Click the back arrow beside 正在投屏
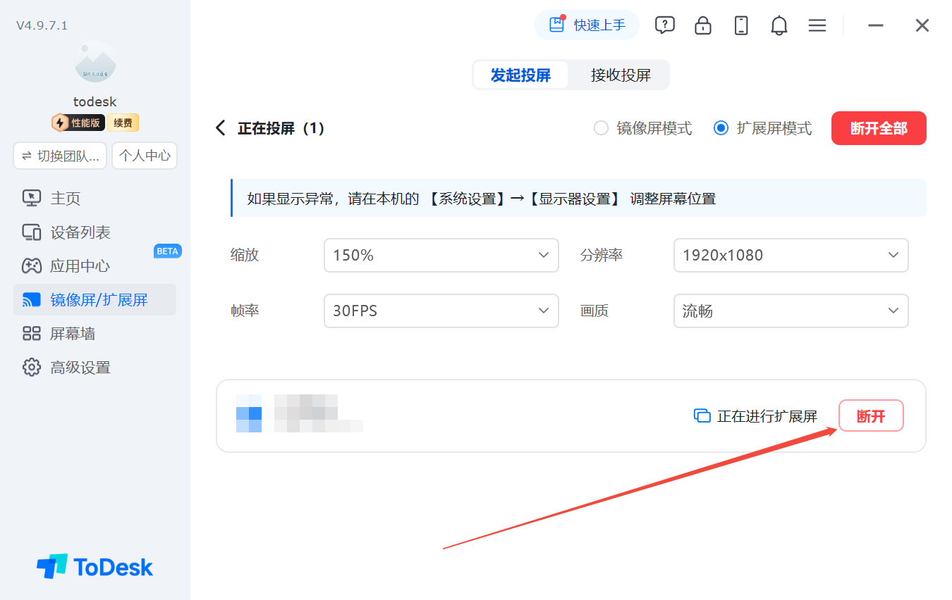The height and width of the screenshot is (600, 952). pos(221,128)
